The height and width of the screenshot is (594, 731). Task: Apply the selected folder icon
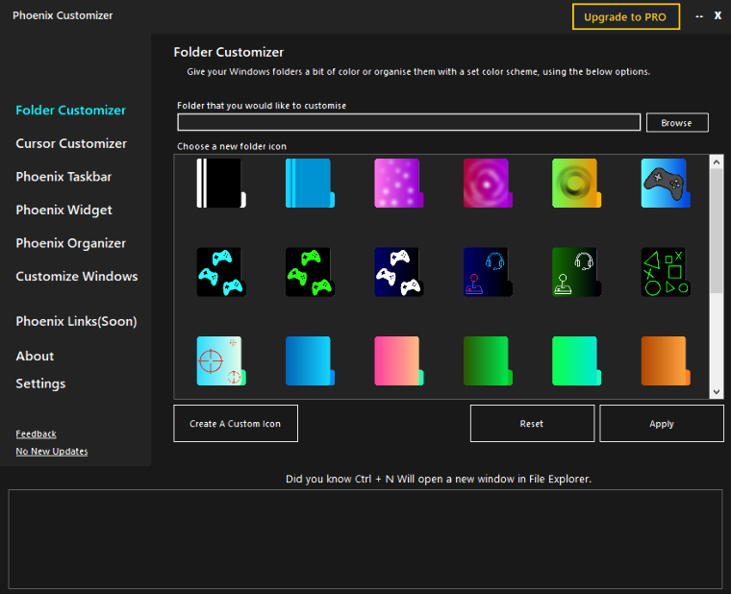click(662, 424)
